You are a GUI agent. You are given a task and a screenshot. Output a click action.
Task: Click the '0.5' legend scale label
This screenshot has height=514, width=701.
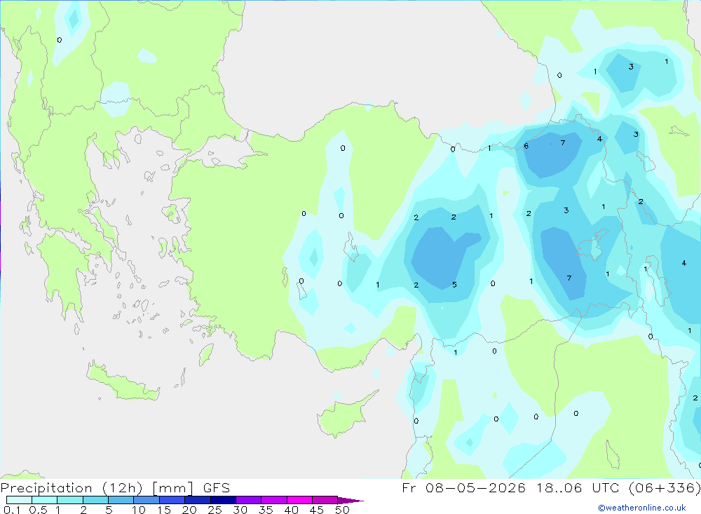click(38, 510)
